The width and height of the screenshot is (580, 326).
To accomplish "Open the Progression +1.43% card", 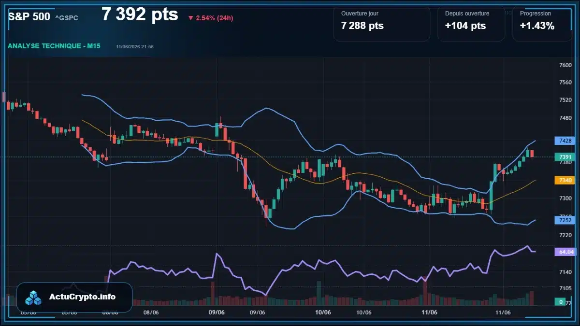I will (542, 24).
